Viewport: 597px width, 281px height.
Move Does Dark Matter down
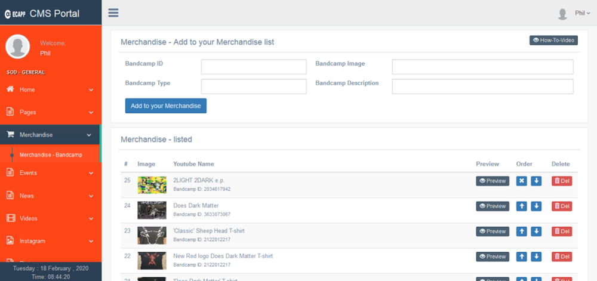pyautogui.click(x=536, y=206)
